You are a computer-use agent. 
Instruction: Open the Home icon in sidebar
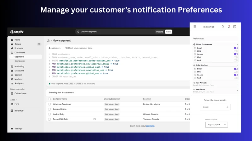(x=12, y=40)
